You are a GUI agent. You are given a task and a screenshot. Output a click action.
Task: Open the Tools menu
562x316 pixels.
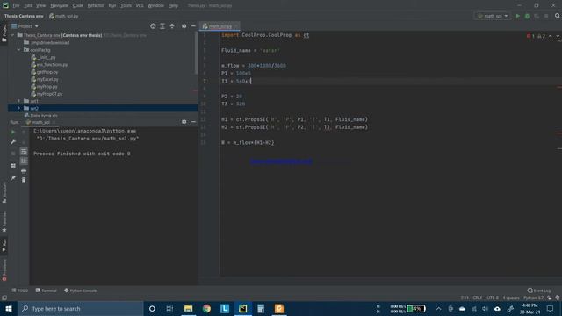(x=126, y=6)
